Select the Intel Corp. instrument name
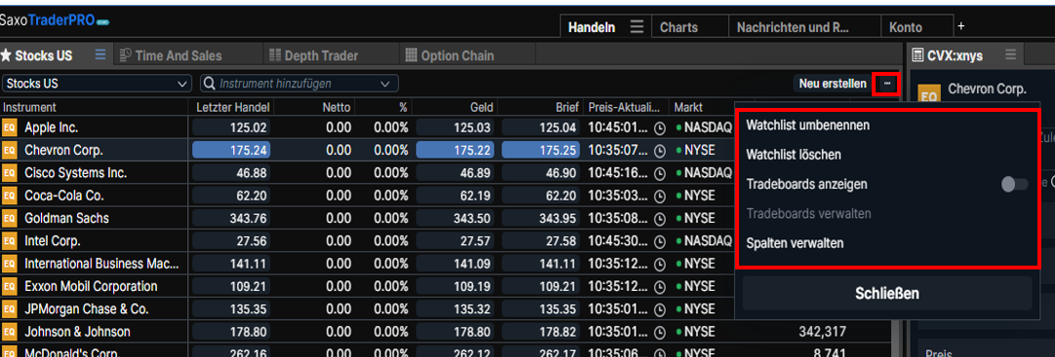This screenshot has height=357, width=1055. [53, 241]
